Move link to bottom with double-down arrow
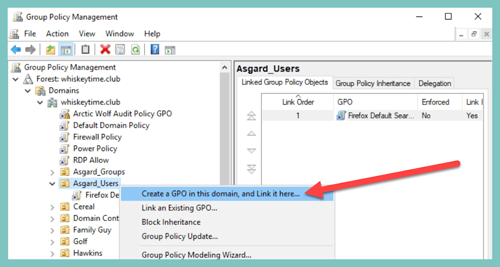Screen dimensions: 500x267 tap(251, 169)
